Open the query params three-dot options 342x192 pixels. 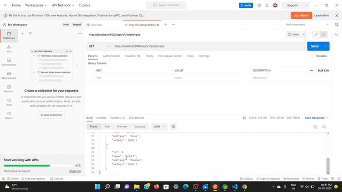coord(311,70)
